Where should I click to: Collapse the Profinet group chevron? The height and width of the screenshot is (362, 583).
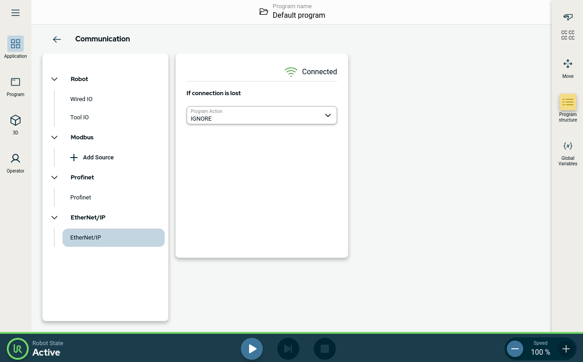pos(55,178)
